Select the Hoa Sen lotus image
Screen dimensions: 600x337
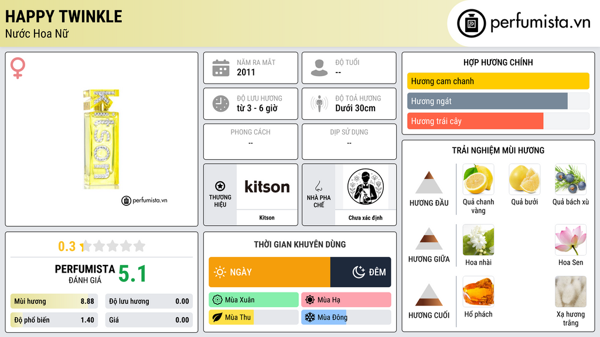pyautogui.click(x=571, y=239)
